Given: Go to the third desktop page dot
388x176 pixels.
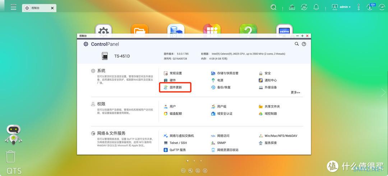Looking at the screenshot, I should pos(201,161).
